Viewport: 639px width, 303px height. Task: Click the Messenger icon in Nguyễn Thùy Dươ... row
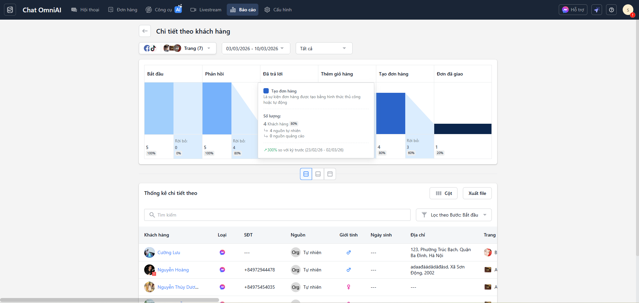tap(222, 287)
